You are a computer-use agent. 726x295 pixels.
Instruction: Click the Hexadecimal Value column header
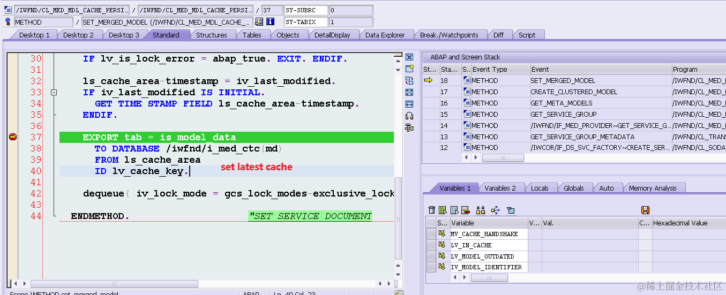coord(688,223)
